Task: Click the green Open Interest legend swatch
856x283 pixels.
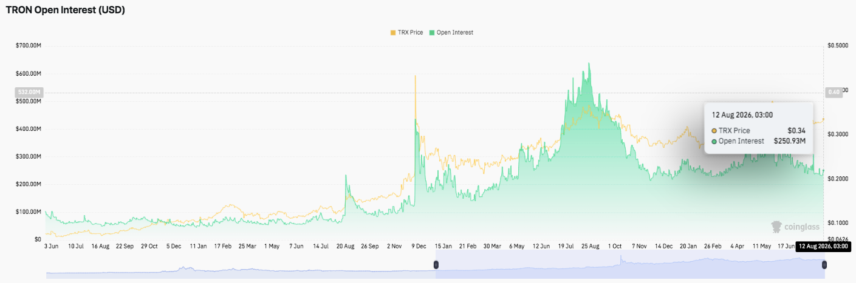Action: 432,32
